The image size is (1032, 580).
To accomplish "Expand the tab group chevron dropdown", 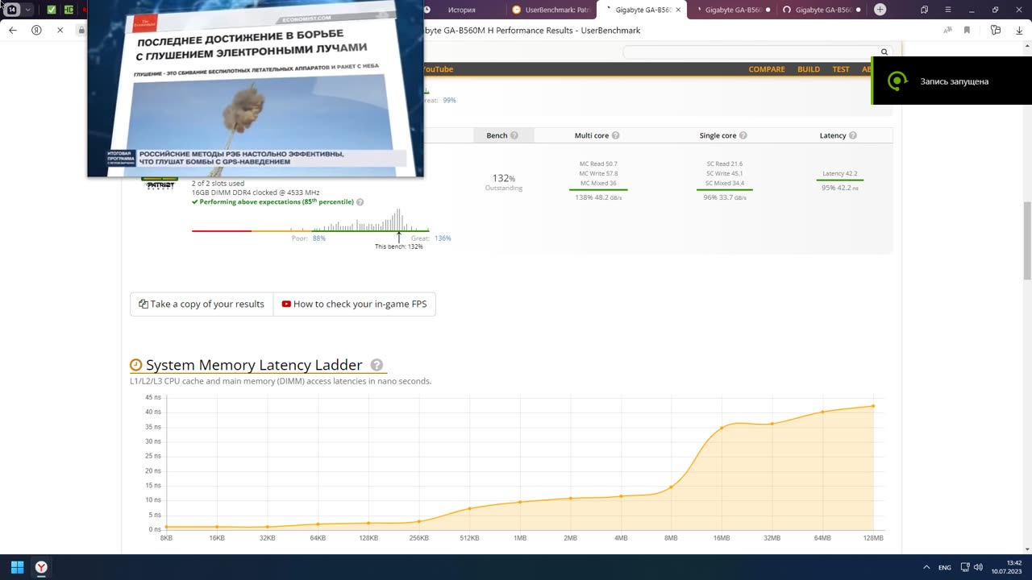I will (x=28, y=10).
